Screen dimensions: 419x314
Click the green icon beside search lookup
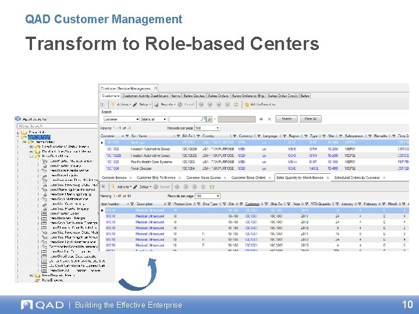pyautogui.click(x=210, y=119)
